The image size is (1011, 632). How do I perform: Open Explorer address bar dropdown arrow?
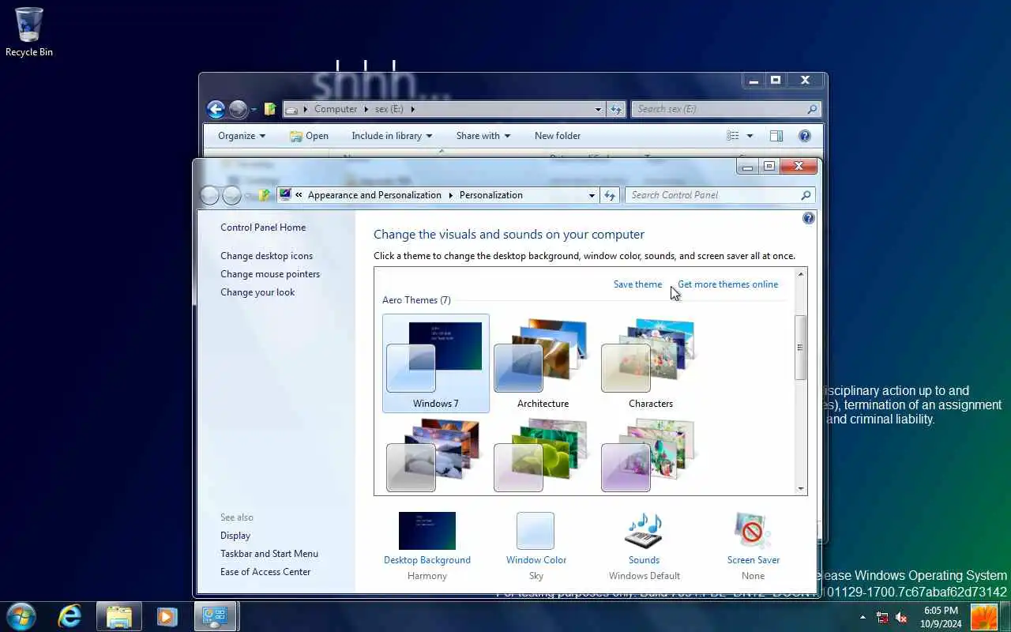tap(598, 109)
